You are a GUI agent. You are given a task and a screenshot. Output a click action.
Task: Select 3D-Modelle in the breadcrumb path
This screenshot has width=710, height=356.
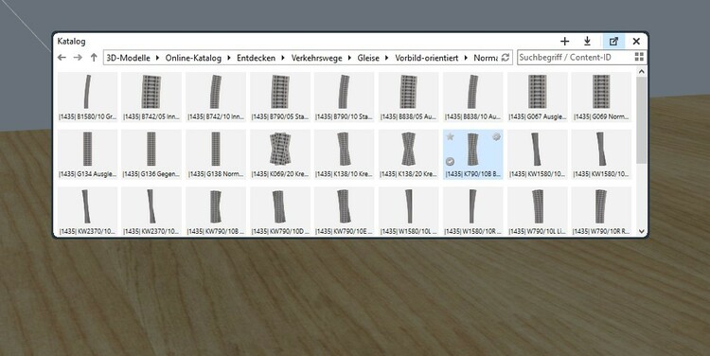pyautogui.click(x=128, y=58)
